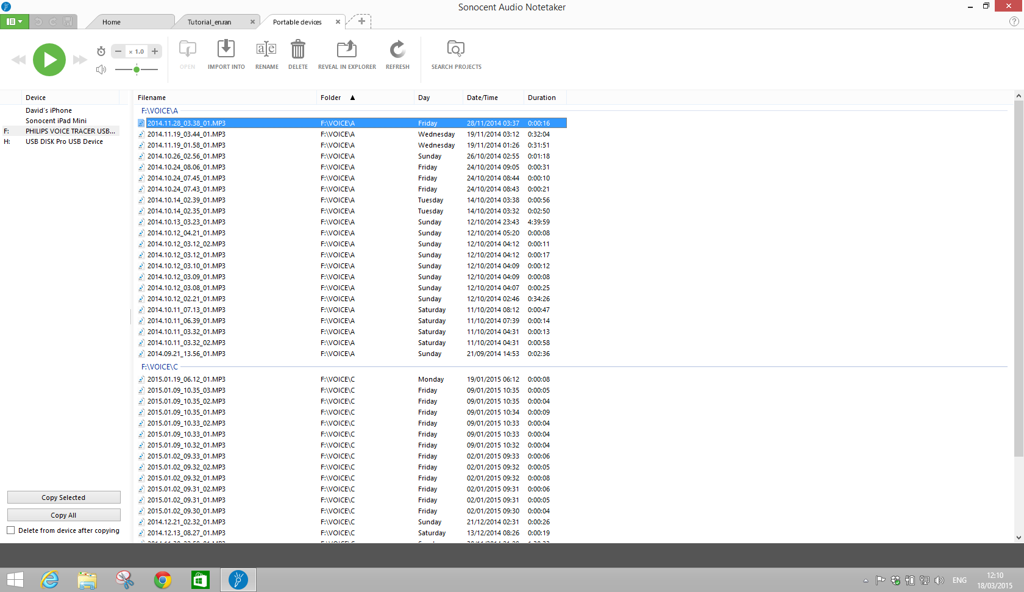Image resolution: width=1024 pixels, height=592 pixels.
Task: Click the F:\VOICE\C group header
Action: coord(160,367)
